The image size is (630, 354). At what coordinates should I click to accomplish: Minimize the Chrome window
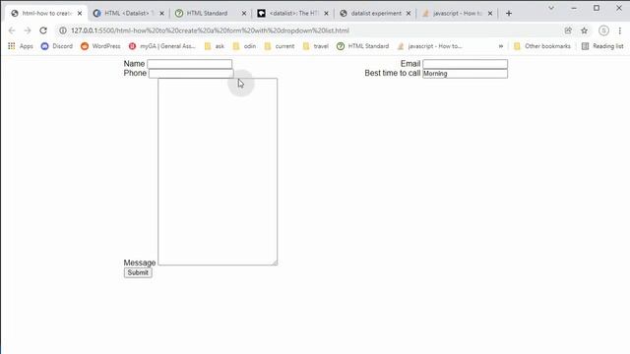pos(574,8)
